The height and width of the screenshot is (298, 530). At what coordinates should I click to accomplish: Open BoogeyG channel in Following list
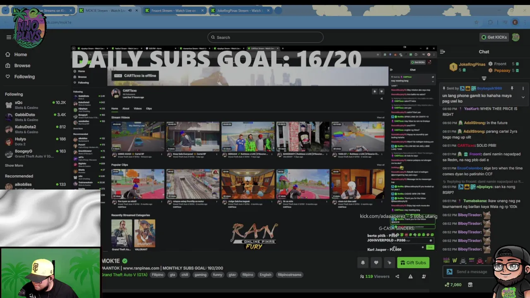[35, 154]
